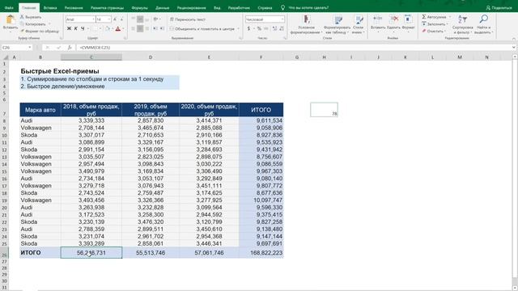Click the boxed cell containing 78
The width and height of the screenshot is (518, 291).
coord(324,110)
